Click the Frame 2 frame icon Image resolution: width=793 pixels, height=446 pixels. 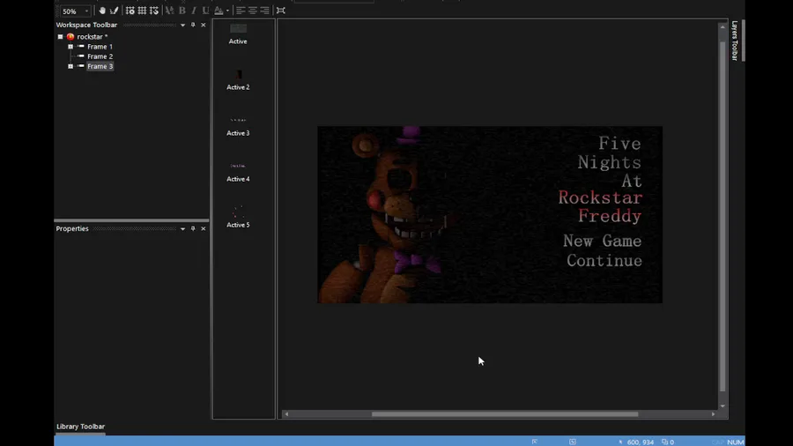(x=80, y=56)
